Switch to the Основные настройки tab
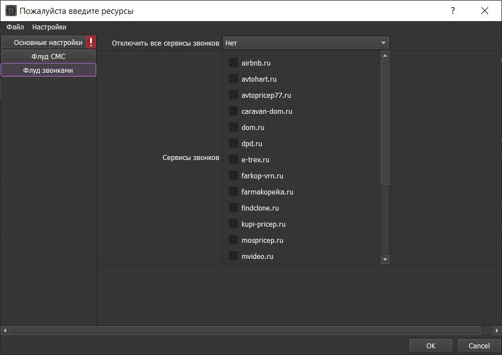 [48, 42]
